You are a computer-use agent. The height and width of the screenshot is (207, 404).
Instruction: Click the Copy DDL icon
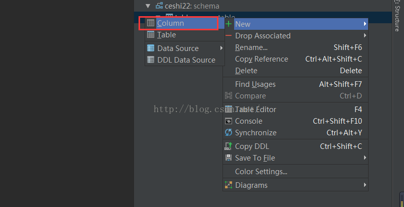pos(229,146)
